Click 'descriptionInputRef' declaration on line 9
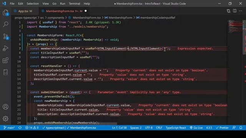 58,57
